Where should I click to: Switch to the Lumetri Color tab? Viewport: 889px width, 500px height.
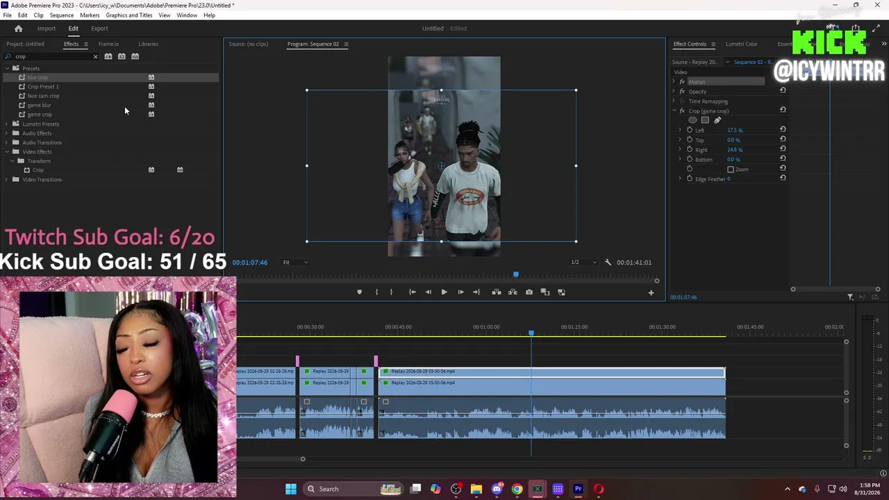coord(742,44)
